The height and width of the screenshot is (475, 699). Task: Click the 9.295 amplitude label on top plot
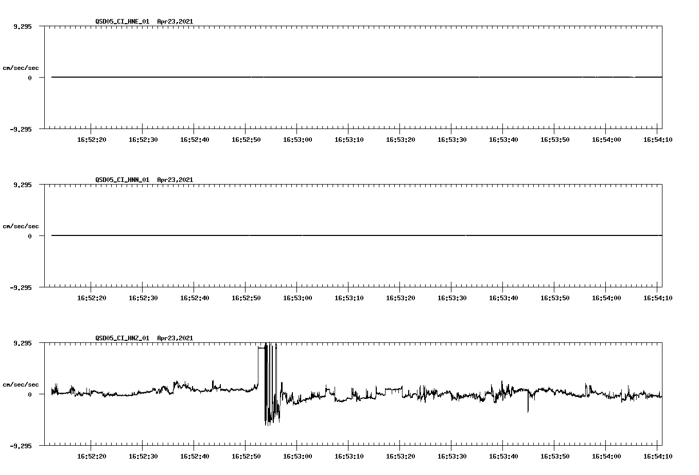(23, 26)
